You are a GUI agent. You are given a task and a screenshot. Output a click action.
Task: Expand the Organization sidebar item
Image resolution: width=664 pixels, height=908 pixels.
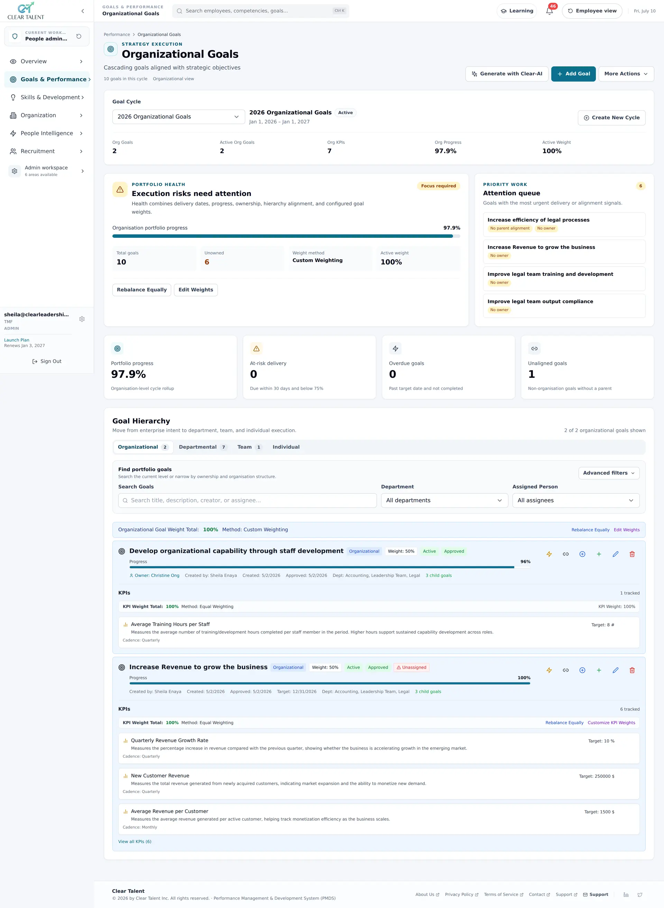(x=47, y=115)
